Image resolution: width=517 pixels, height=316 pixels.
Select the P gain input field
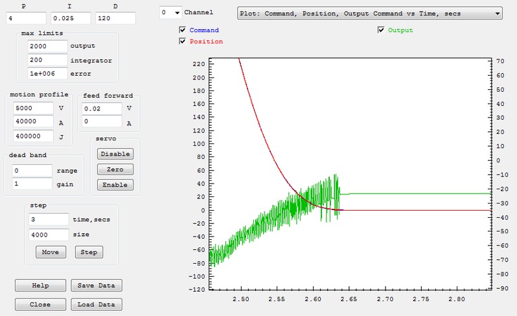pos(25,18)
